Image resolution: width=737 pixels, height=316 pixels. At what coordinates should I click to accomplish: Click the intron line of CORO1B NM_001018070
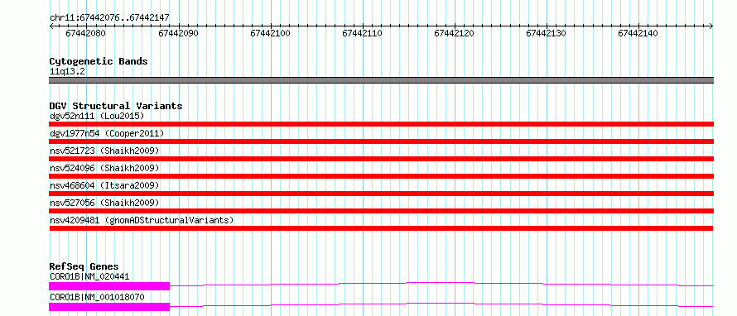[441, 304]
